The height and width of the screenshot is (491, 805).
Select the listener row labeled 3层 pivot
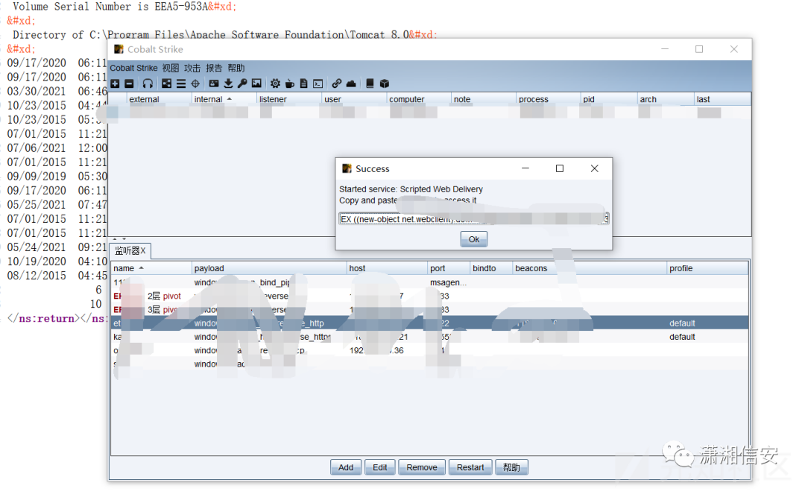(429, 309)
